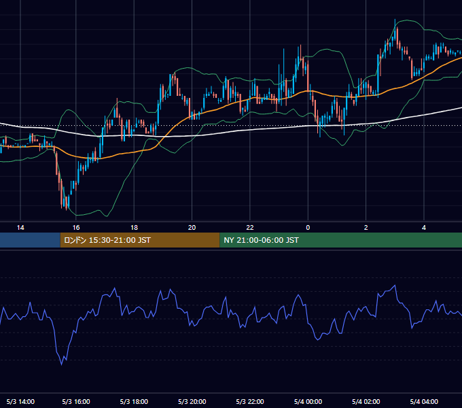Click the '5/3 20:00' date label
Screen dimensions: 462x408
(x=192, y=401)
